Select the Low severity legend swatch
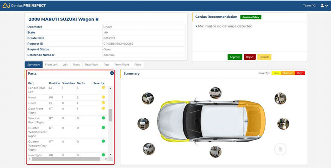The width and height of the screenshot is (331, 168). 276,73
